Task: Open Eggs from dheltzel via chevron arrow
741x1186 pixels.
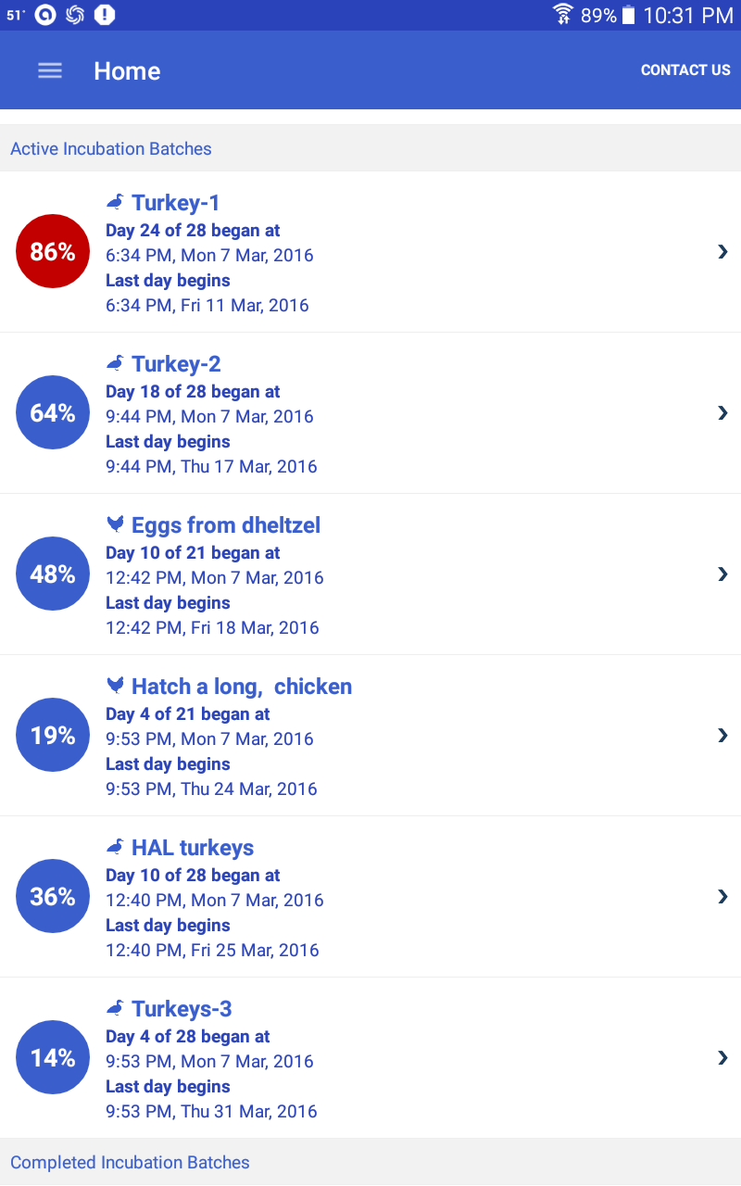Action: [x=722, y=574]
